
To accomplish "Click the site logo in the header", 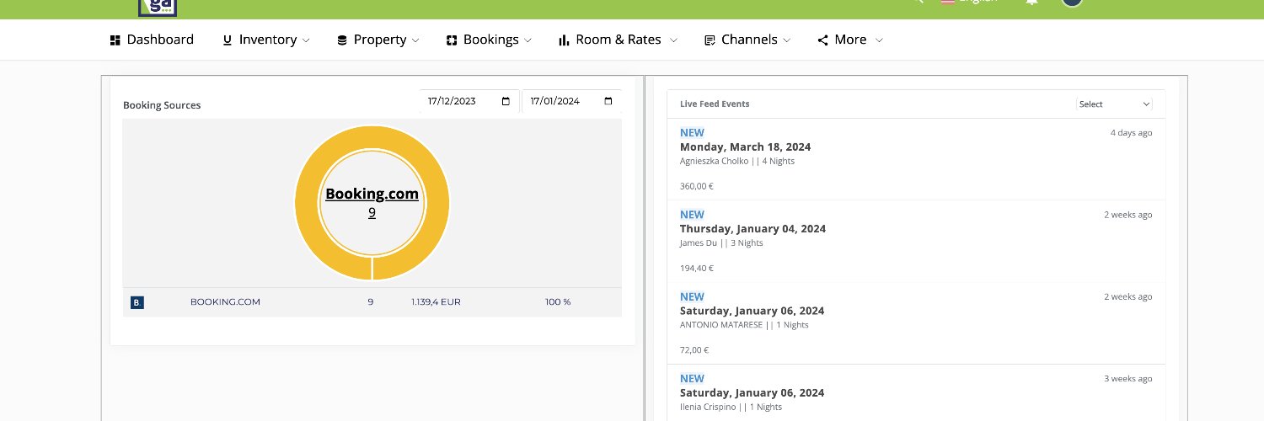I will click(x=158, y=8).
